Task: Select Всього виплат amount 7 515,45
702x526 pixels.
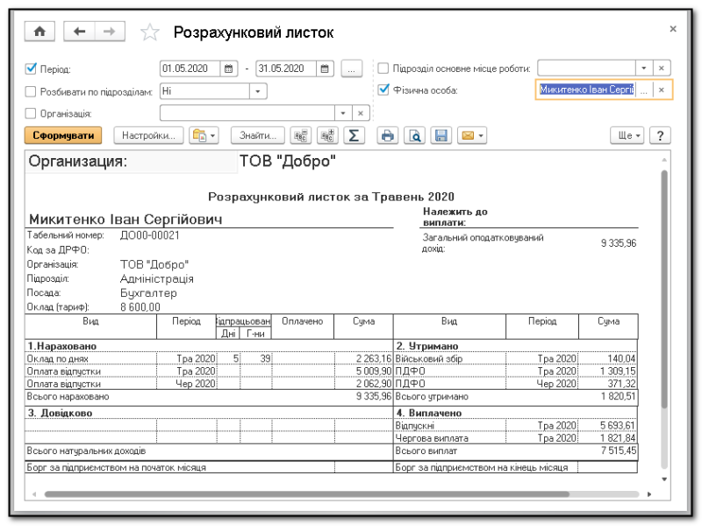Action: tap(618, 450)
